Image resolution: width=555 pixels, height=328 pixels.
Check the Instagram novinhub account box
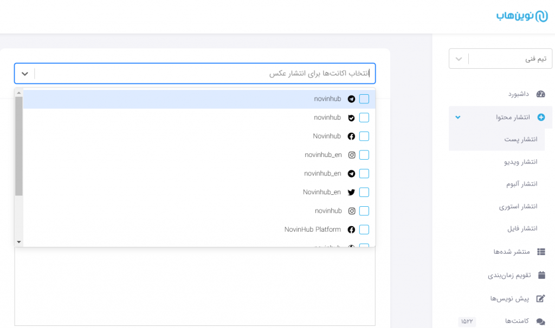(x=364, y=211)
